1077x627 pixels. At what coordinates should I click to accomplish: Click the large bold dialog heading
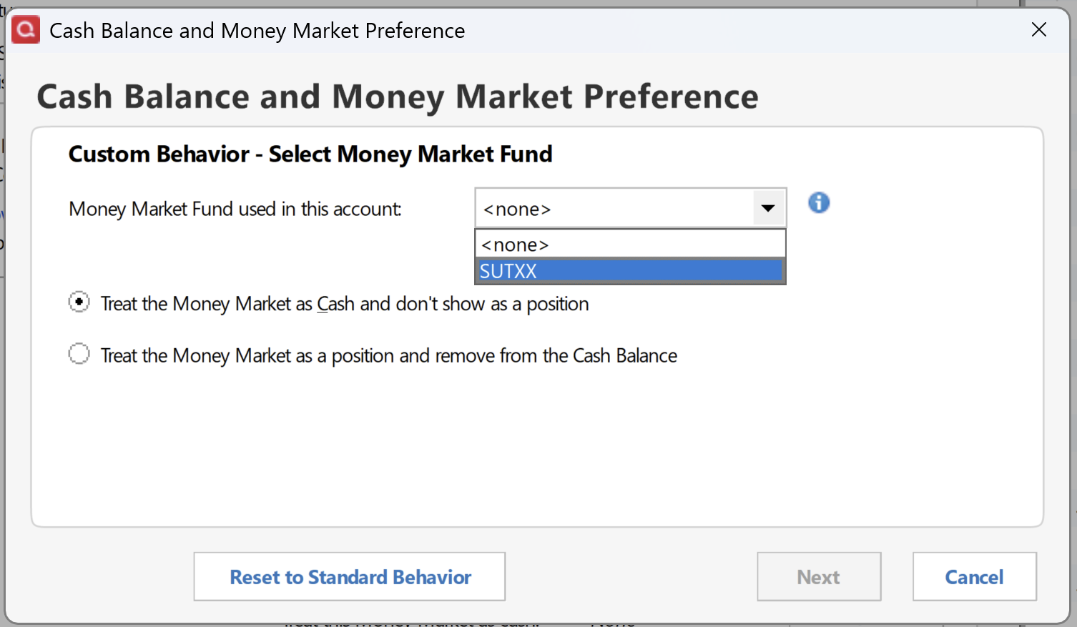coord(398,97)
